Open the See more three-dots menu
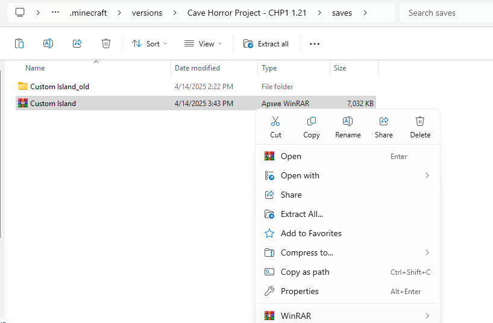 (x=314, y=43)
